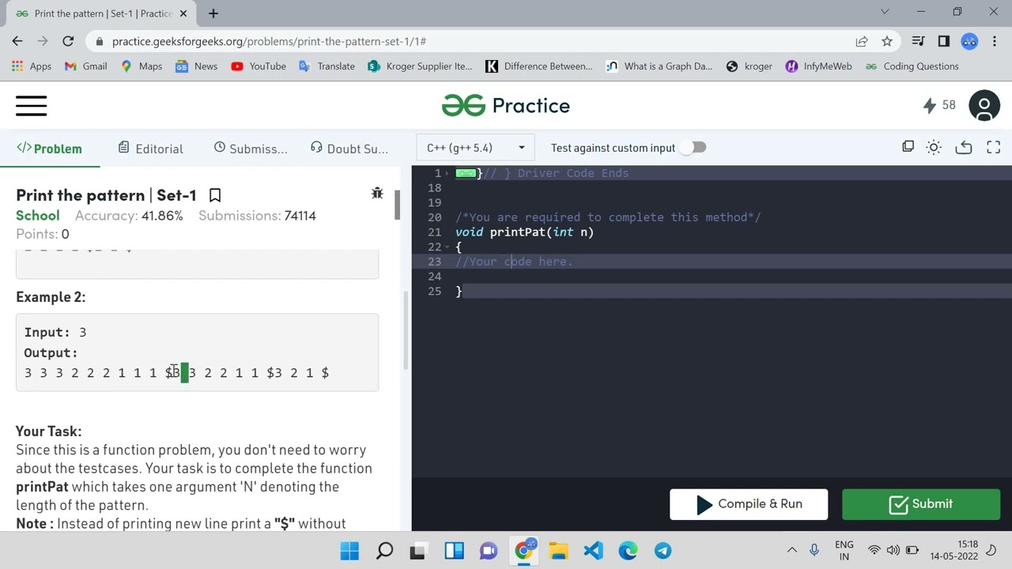Open the tab search chevron in Chrome
1012x569 pixels.
pos(885,12)
